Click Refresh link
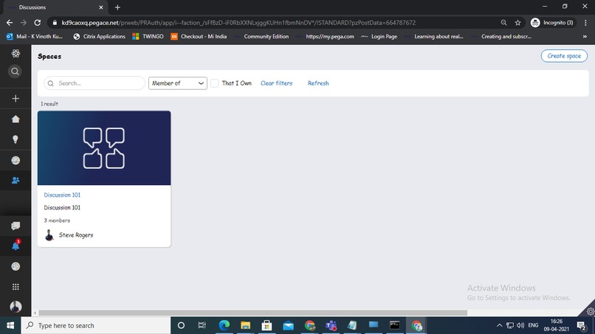595x334 pixels. pos(318,83)
